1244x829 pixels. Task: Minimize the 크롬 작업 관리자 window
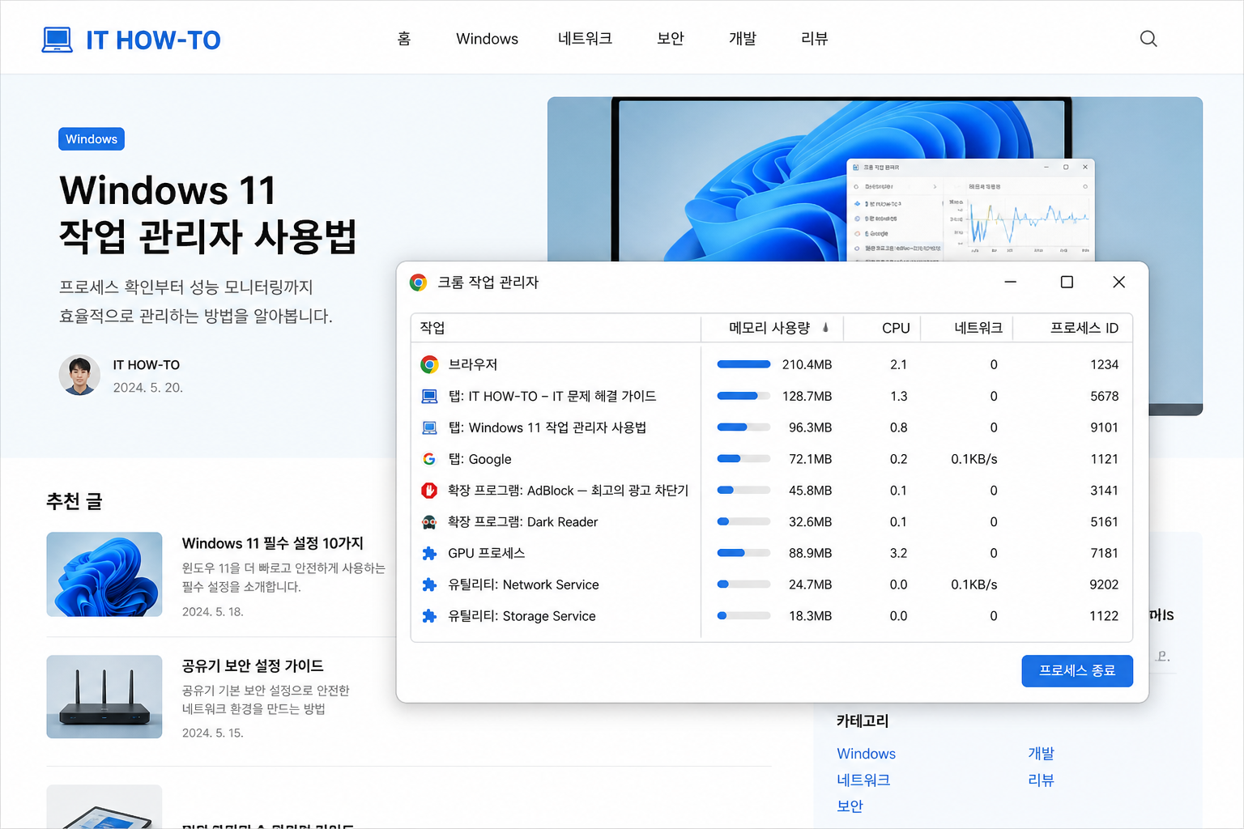(x=1010, y=282)
